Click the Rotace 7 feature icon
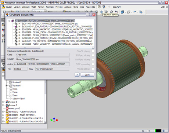Viewport: 169px width, 133px height. pyautogui.click(x=7, y=105)
